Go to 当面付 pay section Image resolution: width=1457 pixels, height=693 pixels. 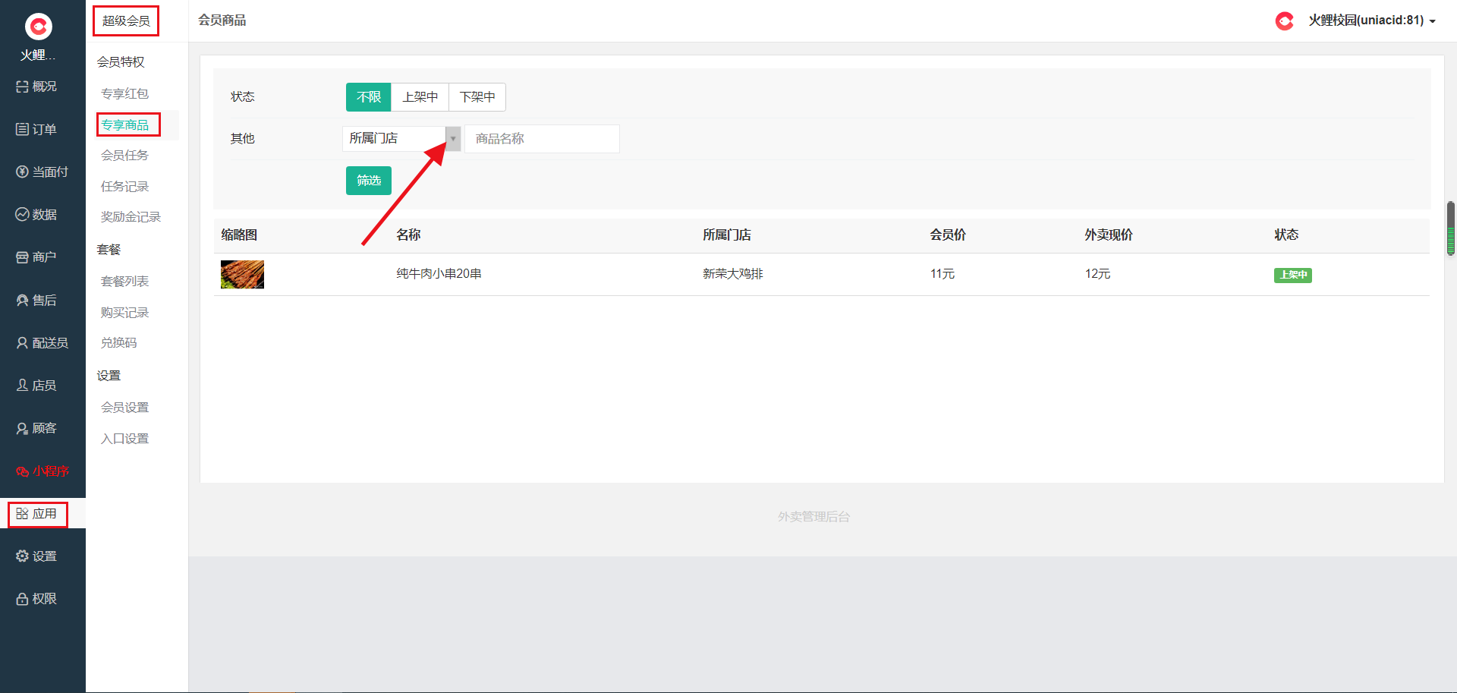[x=42, y=172]
